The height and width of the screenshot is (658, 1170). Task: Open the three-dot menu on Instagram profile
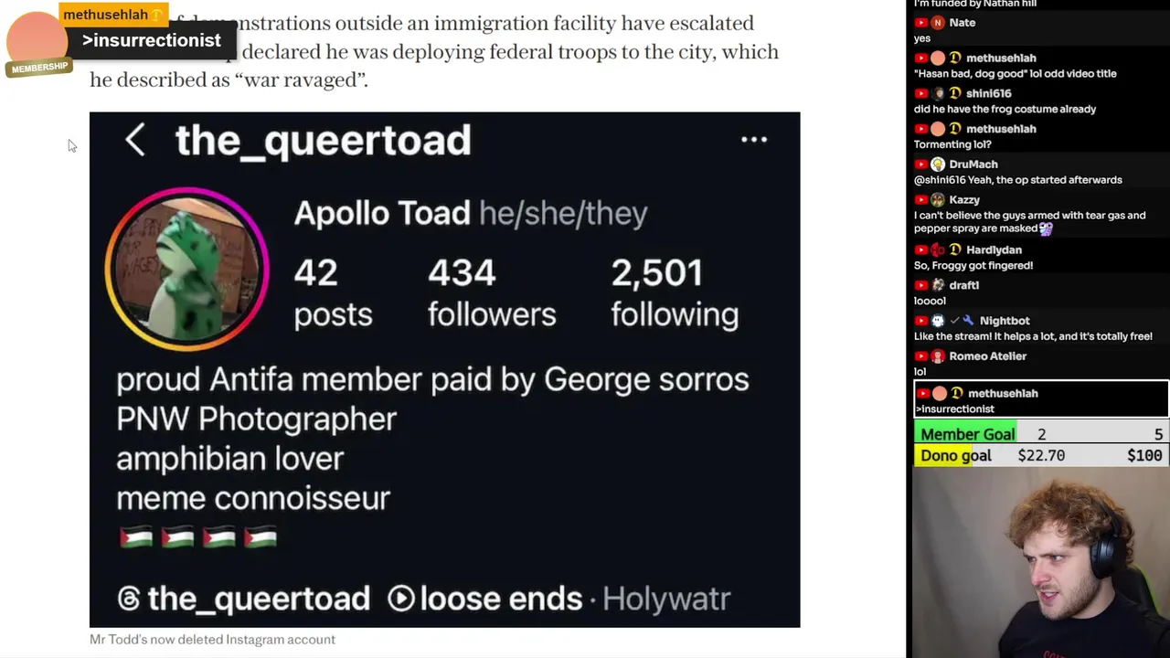coord(754,140)
